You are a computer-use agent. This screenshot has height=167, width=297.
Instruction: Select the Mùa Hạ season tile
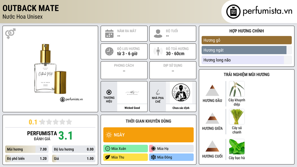tap(171, 149)
